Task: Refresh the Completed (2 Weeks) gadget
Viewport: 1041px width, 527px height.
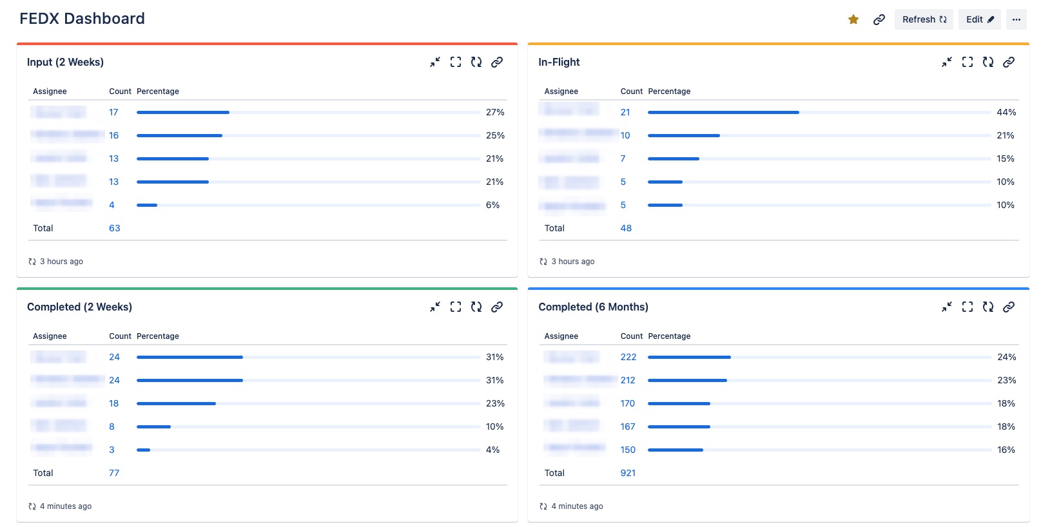Action: click(x=476, y=307)
